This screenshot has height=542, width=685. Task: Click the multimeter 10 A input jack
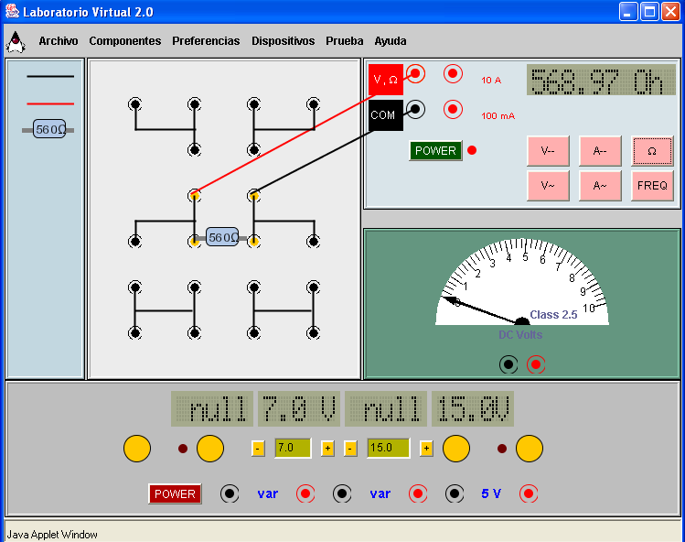coord(453,73)
